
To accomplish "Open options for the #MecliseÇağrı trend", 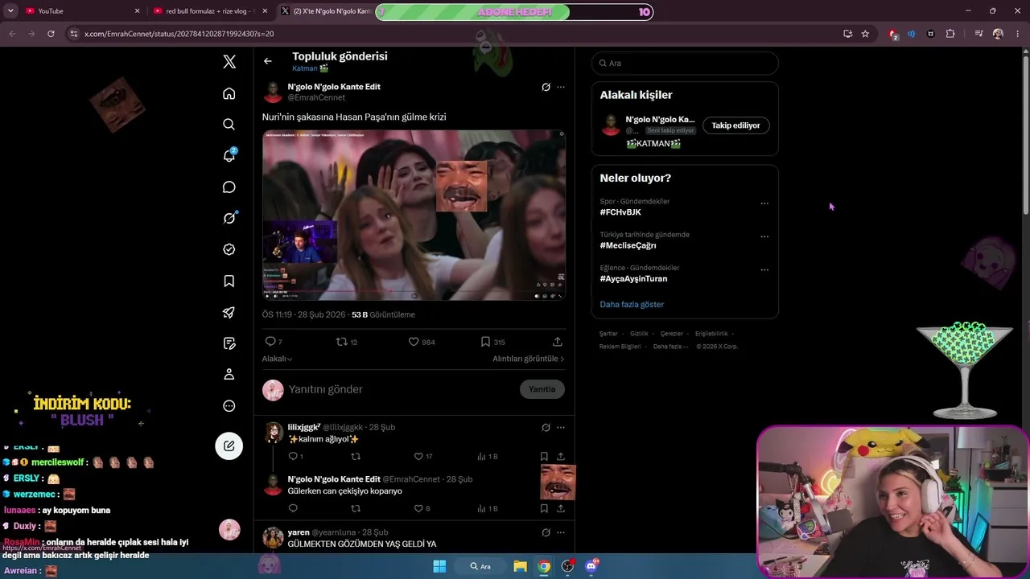I will [x=764, y=236].
